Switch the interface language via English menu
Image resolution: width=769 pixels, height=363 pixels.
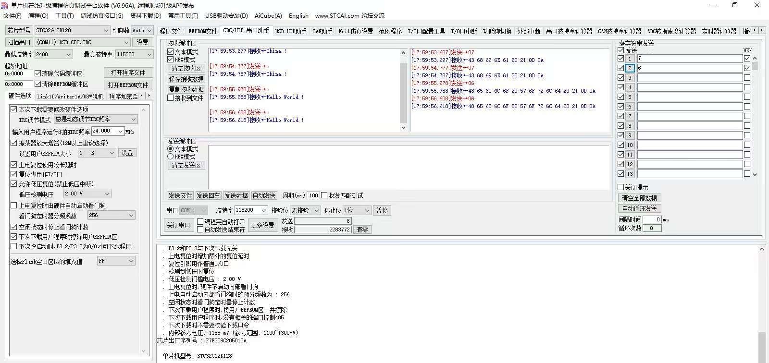pyautogui.click(x=298, y=16)
